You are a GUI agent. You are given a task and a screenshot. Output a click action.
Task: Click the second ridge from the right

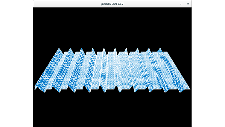158,72
